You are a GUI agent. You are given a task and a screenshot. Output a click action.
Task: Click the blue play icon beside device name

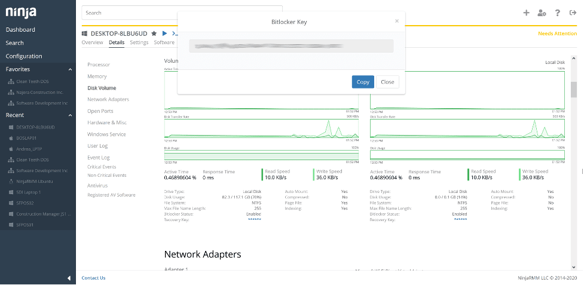click(x=164, y=33)
